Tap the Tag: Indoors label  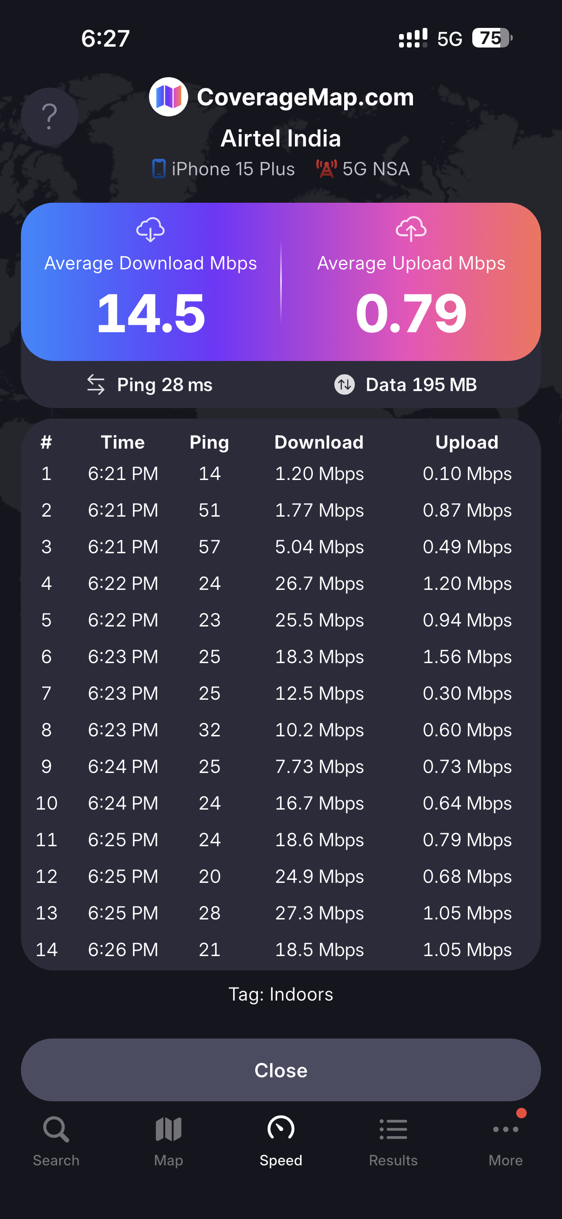tap(281, 994)
